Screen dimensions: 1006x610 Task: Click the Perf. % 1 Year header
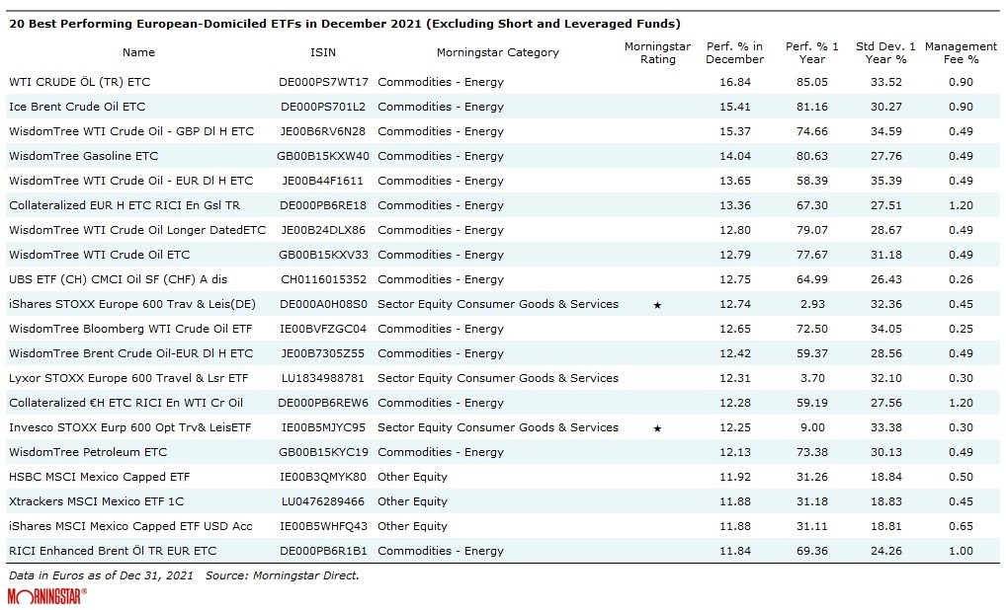click(812, 53)
